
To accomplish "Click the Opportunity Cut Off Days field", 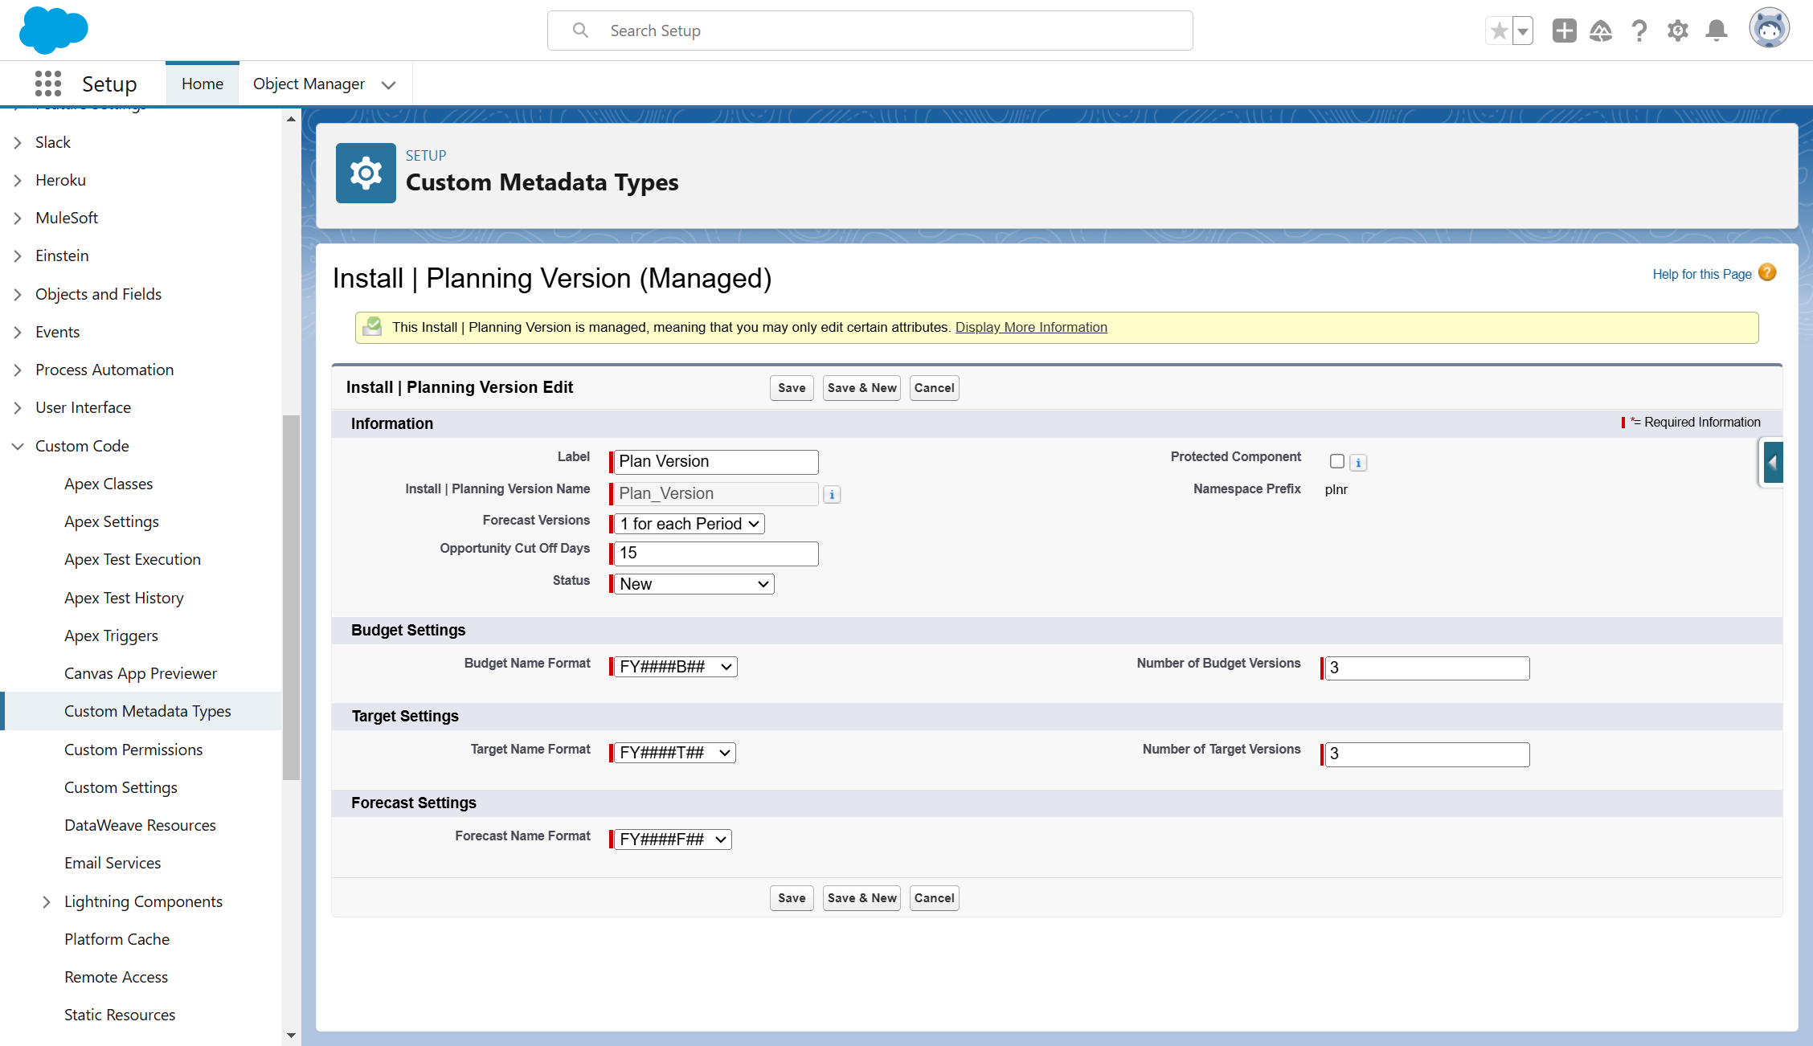I will click(715, 553).
